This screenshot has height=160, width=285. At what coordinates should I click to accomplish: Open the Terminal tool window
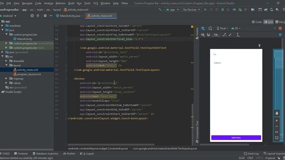click(21, 154)
